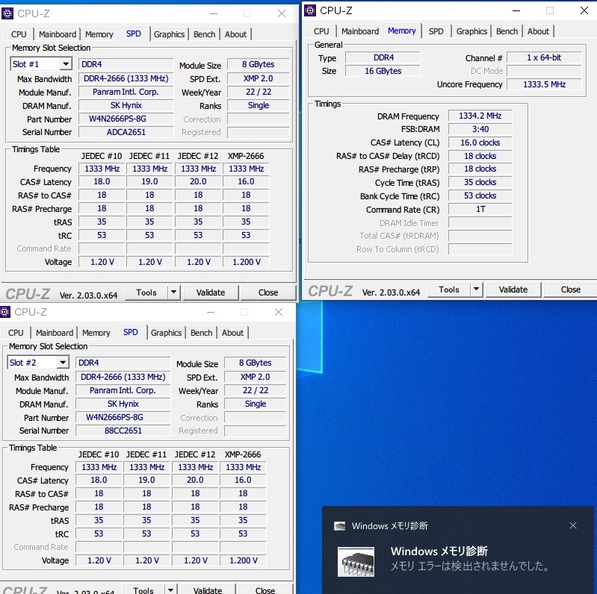Expand Tools arrow in Slot #1 SPD window
The width and height of the screenshot is (597, 594).
[x=173, y=292]
